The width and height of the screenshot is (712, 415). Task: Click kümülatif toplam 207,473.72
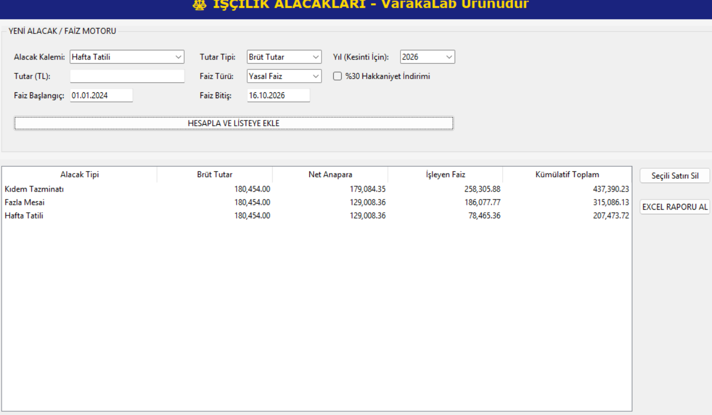[611, 215]
